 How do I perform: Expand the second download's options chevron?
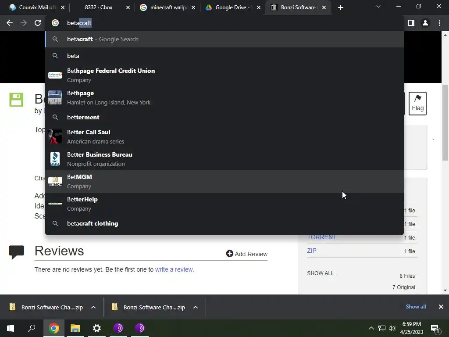coord(196,307)
